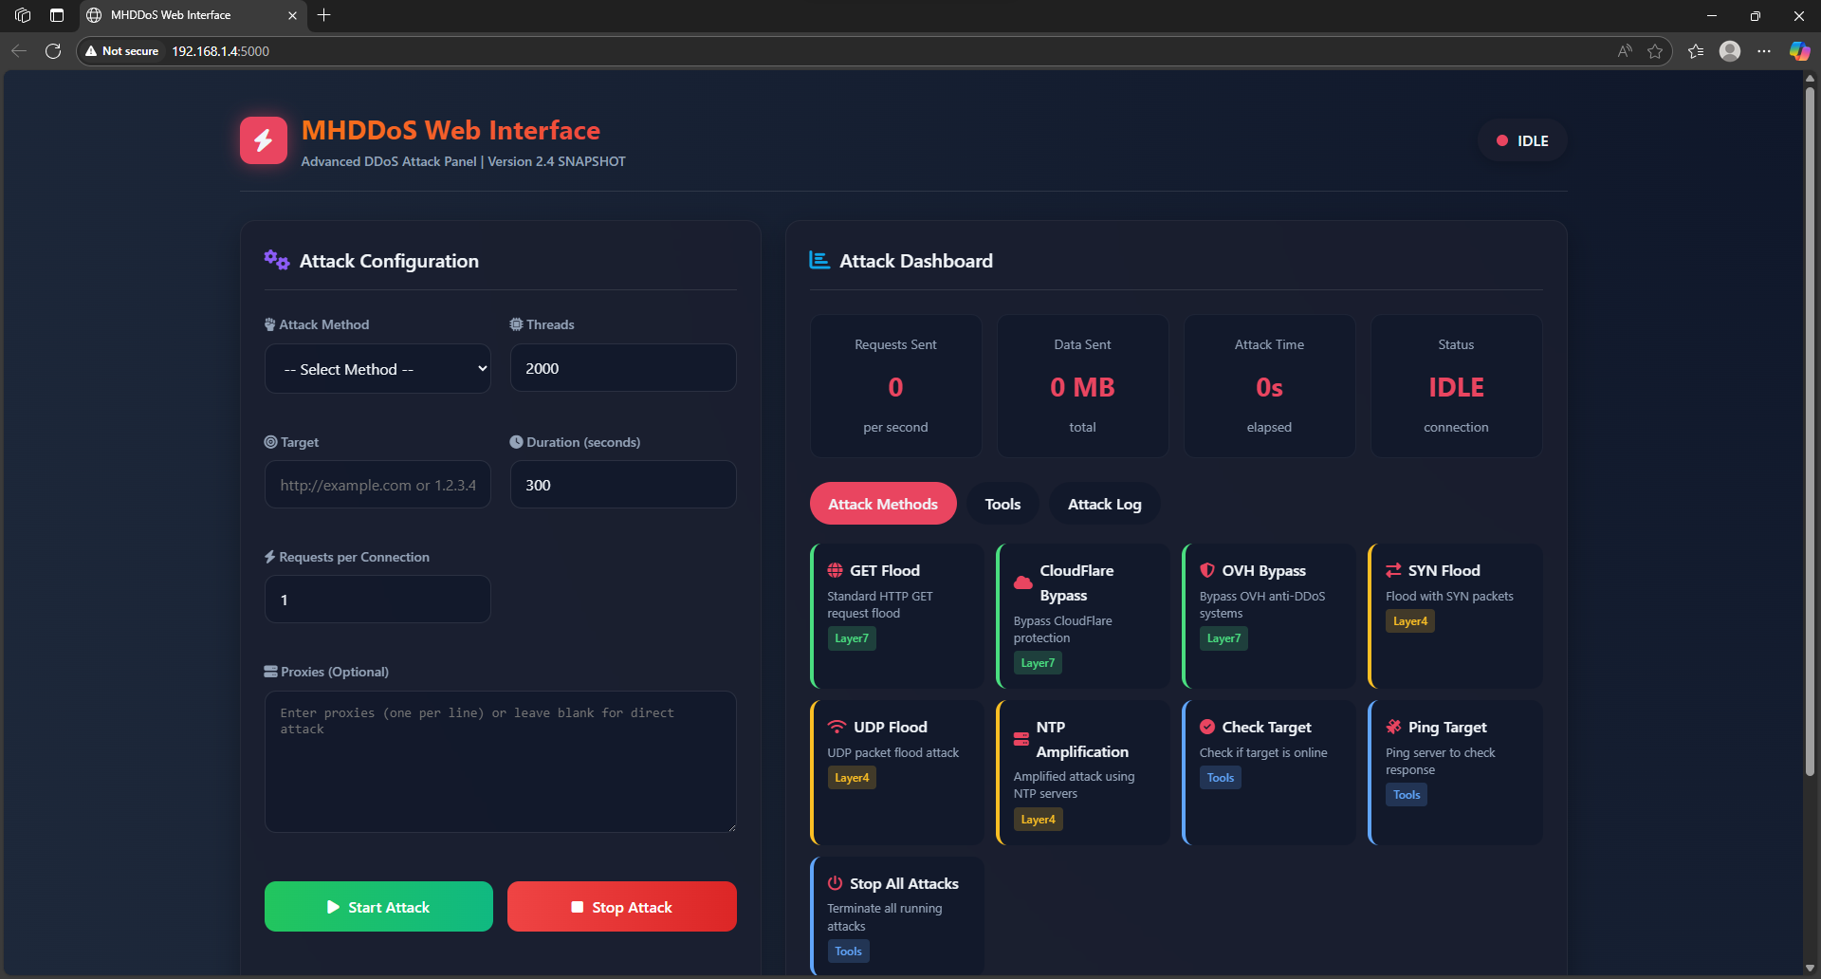Go back with the browser back arrow
1821x979 pixels.
(x=19, y=51)
